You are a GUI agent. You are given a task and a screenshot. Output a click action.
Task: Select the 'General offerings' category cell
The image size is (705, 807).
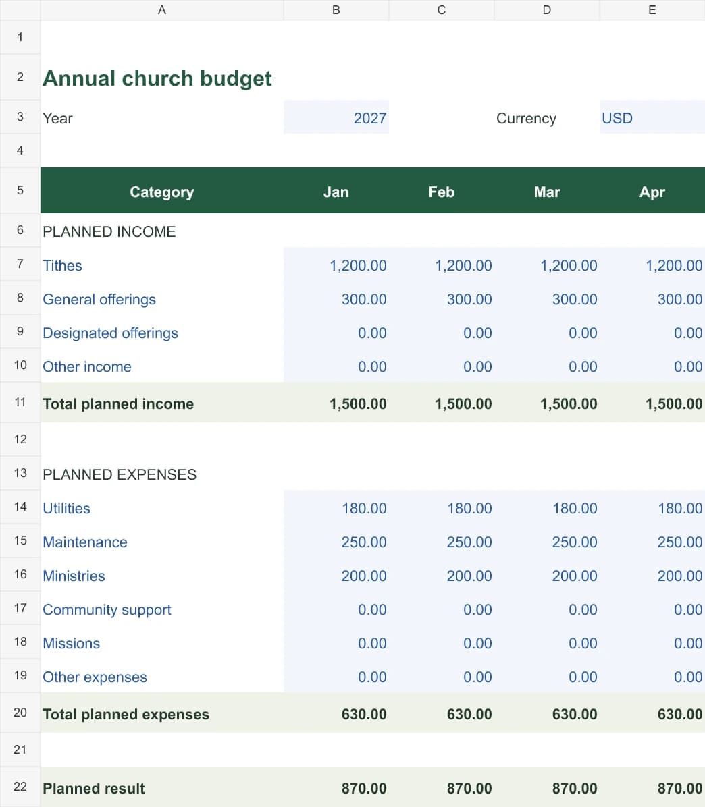(161, 298)
